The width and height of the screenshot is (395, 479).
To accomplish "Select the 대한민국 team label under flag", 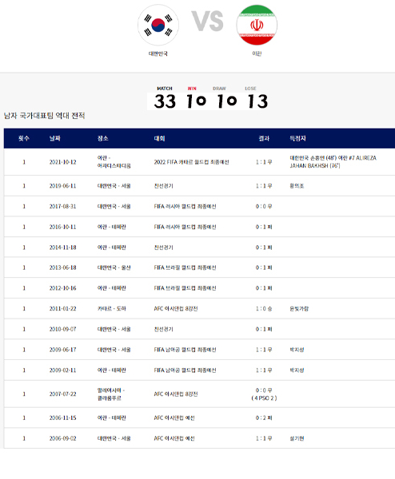I will 158,53.
